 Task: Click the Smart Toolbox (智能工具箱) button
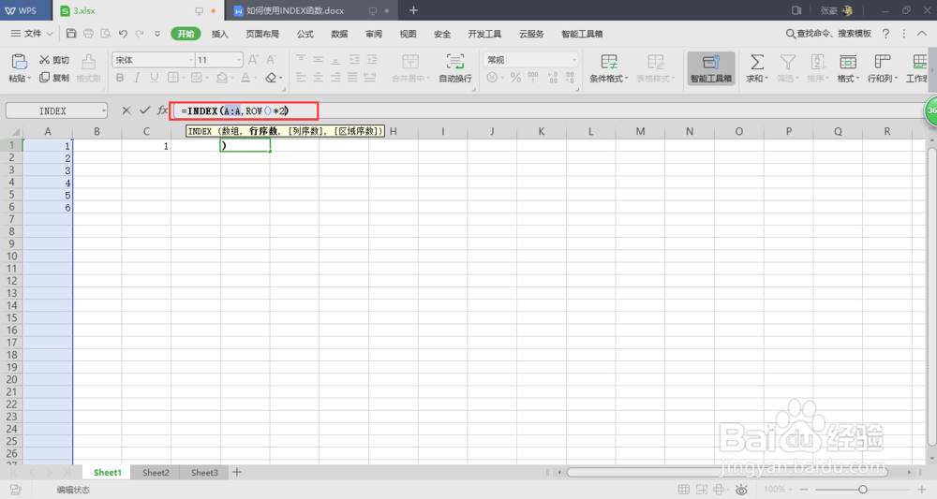click(711, 68)
